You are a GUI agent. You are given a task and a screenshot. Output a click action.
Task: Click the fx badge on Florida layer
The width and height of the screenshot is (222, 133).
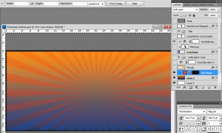click(x=213, y=67)
